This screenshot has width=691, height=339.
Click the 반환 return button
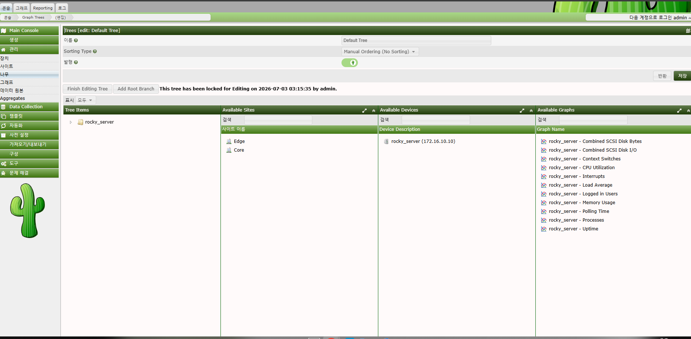(x=662, y=76)
